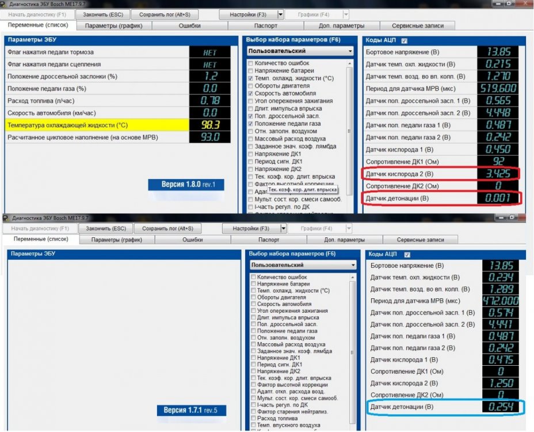Check Обороты двигателя in top window
The image size is (534, 432).
pyautogui.click(x=251, y=86)
